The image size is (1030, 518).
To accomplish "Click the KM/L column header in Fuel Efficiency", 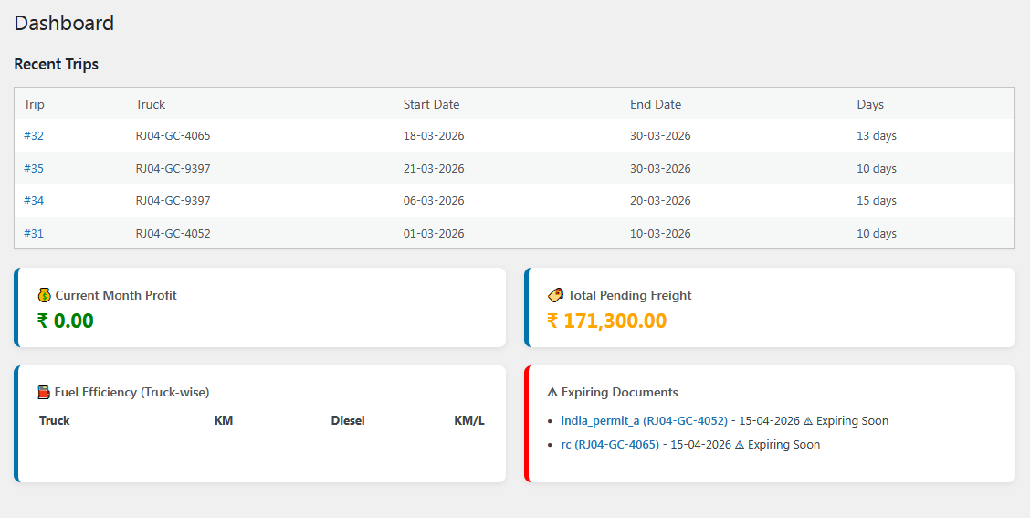I will tap(469, 421).
